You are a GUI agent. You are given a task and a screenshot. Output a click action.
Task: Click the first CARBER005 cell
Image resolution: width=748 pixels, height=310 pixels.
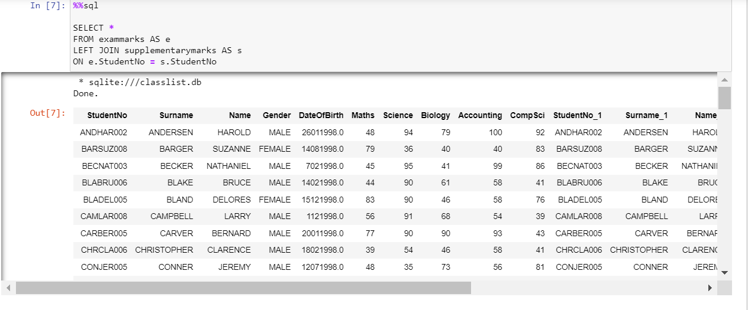click(104, 233)
